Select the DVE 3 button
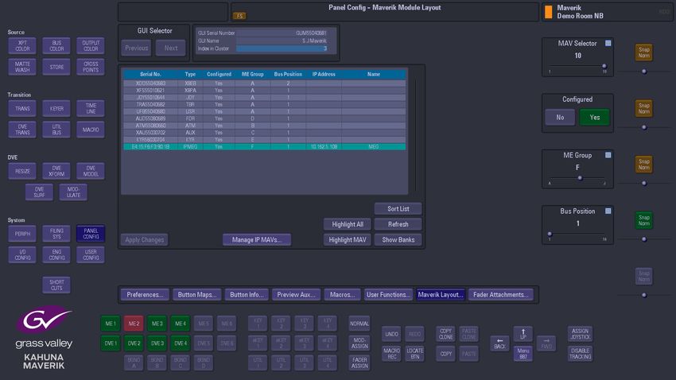676x380 pixels. click(x=157, y=343)
